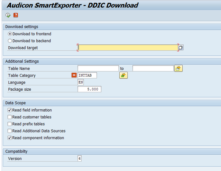The width and height of the screenshot is (221, 171).
Task: Toggle Read component information checkbox
Action: [x=10, y=138]
